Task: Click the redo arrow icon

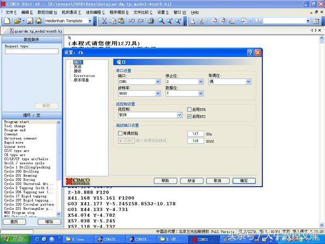Action: (140, 21)
